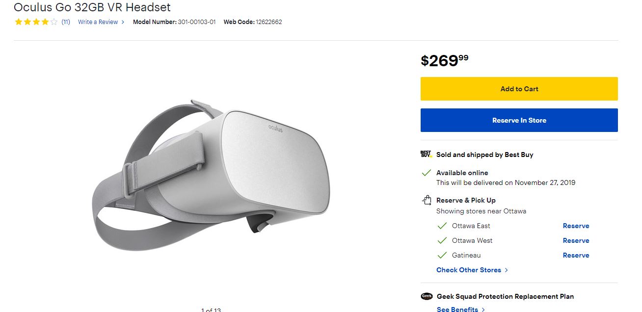
Task: Click the star rating icons
Action: point(36,22)
